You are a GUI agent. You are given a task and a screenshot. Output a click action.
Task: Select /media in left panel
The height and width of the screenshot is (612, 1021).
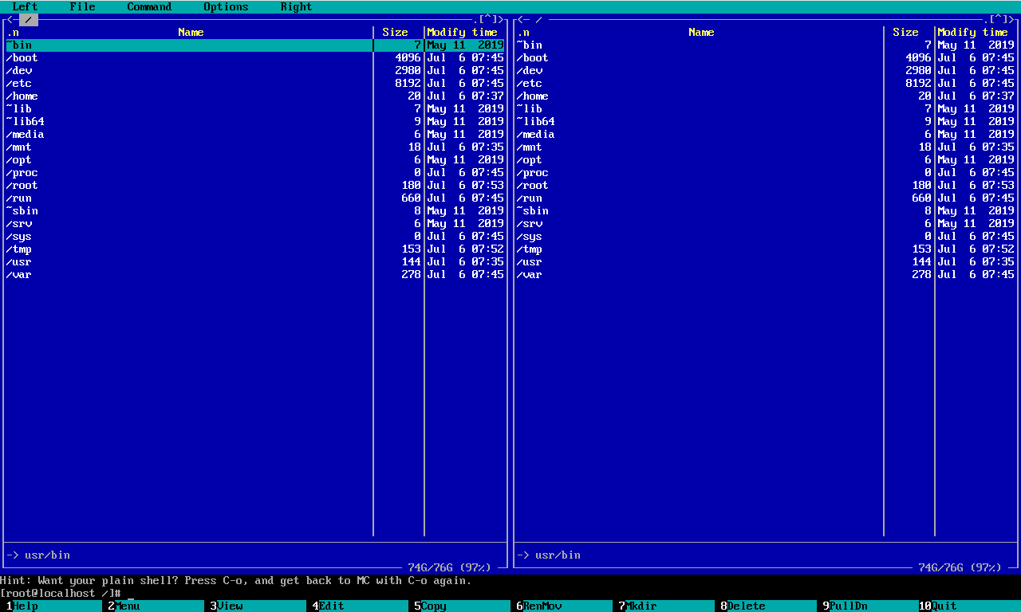[x=254, y=134]
